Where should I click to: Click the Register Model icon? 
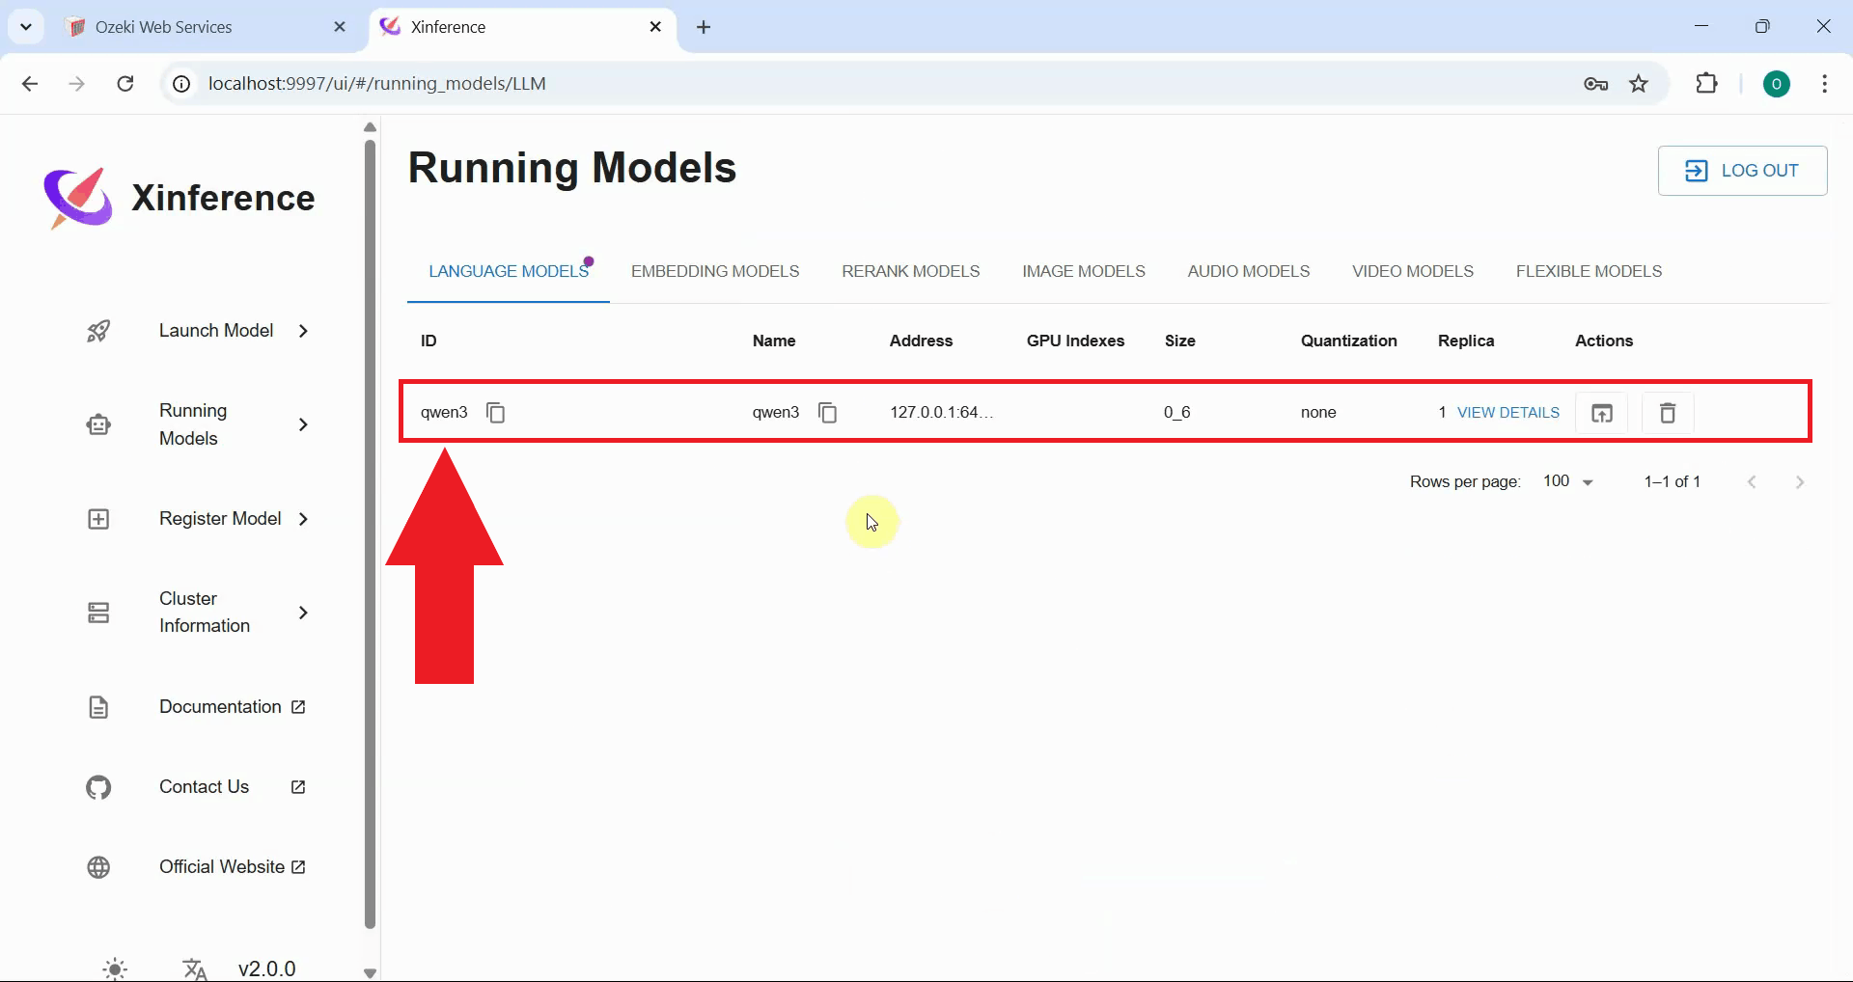click(x=97, y=519)
